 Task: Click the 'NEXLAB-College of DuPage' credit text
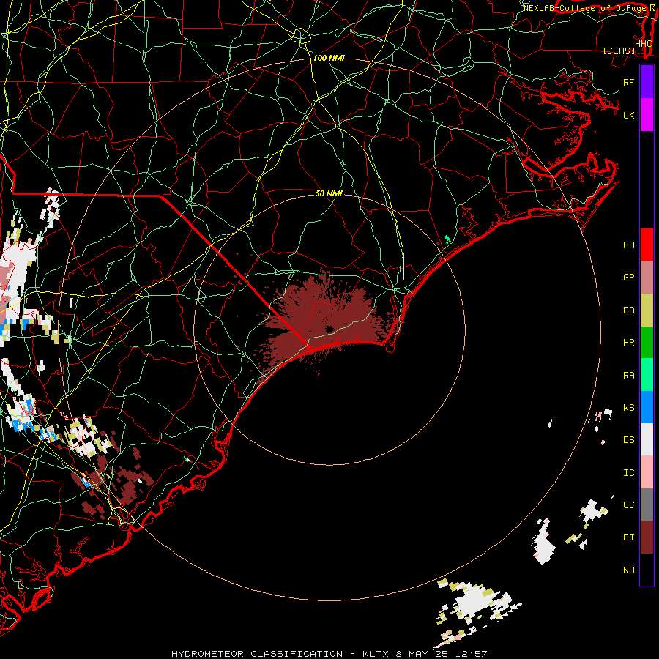584,8
